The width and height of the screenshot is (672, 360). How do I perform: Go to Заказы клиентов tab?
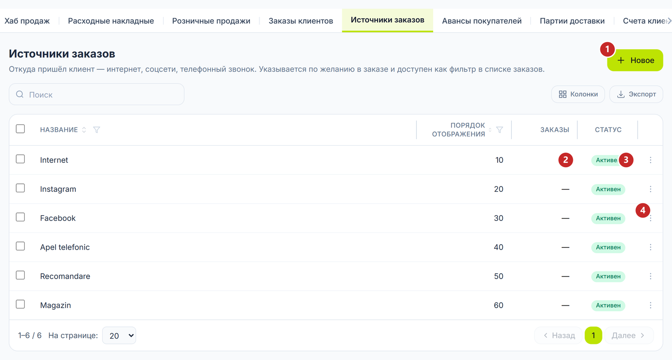(301, 21)
